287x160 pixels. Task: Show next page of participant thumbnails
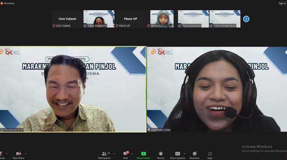click(246, 19)
